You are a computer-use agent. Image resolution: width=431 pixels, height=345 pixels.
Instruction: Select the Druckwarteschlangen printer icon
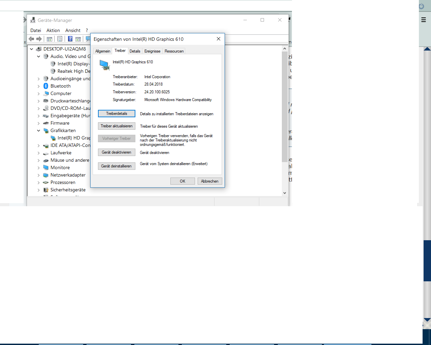point(46,101)
